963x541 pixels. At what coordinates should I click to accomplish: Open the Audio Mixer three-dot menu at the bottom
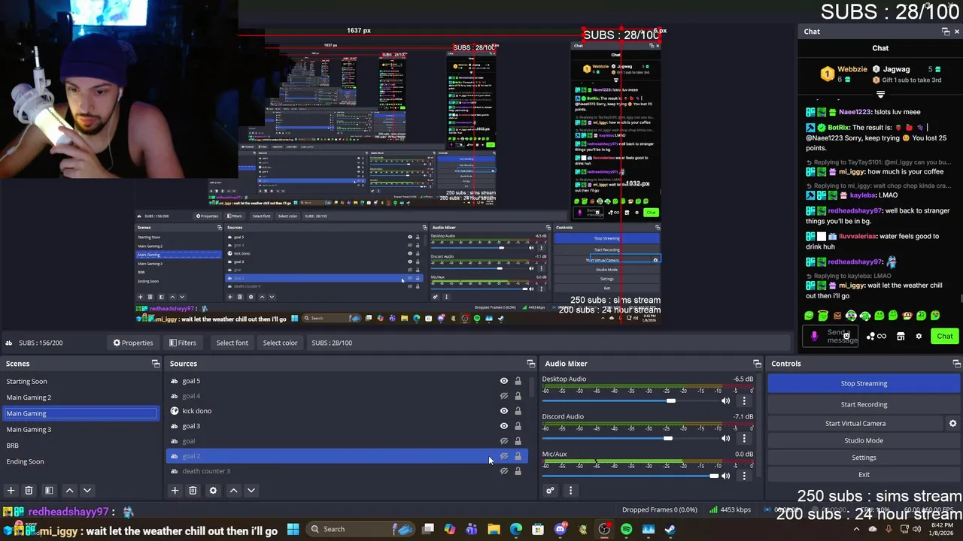570,491
